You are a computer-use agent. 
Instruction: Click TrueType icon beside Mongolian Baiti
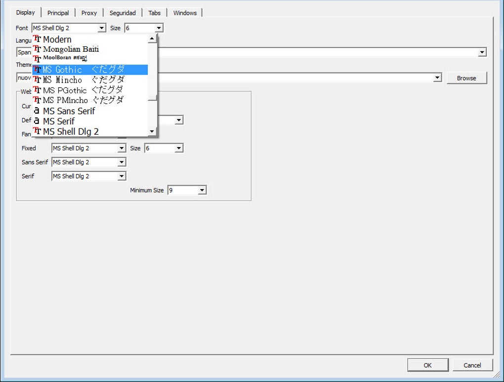(x=37, y=49)
